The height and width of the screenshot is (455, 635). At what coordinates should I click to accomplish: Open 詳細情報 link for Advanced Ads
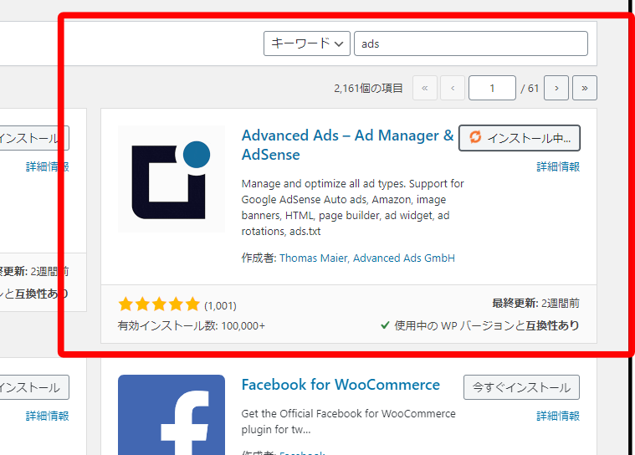pyautogui.click(x=558, y=166)
